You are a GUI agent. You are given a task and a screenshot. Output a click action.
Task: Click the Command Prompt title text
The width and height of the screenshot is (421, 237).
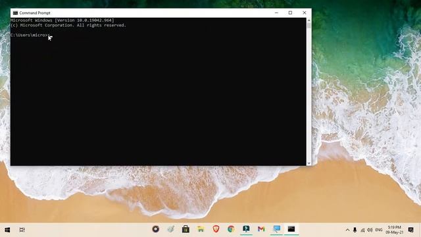pyautogui.click(x=35, y=13)
